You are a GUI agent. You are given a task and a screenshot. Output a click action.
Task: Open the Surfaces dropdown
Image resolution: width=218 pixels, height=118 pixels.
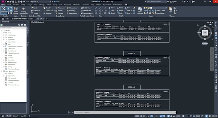coord(35,11)
